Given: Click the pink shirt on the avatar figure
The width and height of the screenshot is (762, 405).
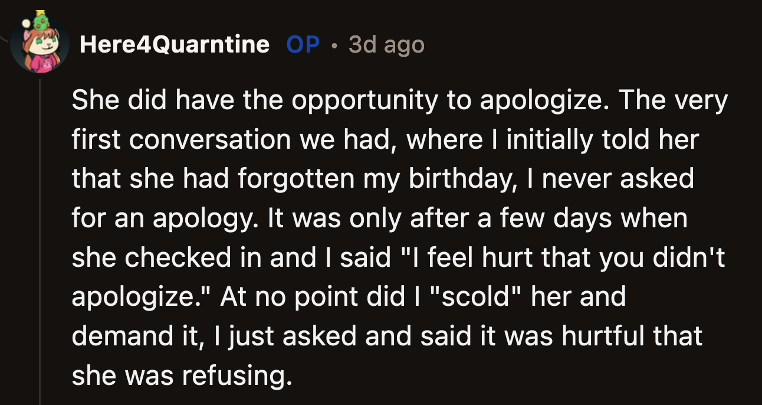Looking at the screenshot, I should 42,62.
